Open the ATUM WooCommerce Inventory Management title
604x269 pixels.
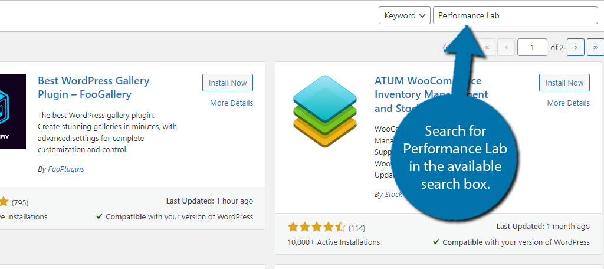(x=431, y=95)
